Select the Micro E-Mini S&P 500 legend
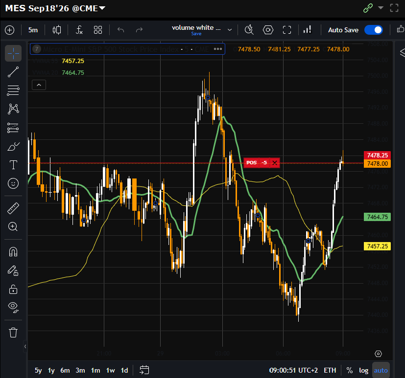This screenshot has width=405, height=378. click(x=127, y=49)
